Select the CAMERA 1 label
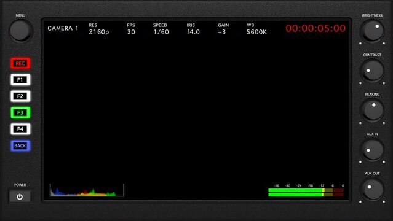Viewport: 393px width, 221px height. click(x=63, y=28)
